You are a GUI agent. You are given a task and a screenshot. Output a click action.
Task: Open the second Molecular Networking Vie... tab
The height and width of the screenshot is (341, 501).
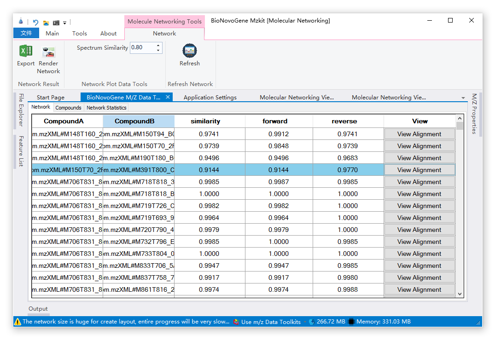point(389,98)
